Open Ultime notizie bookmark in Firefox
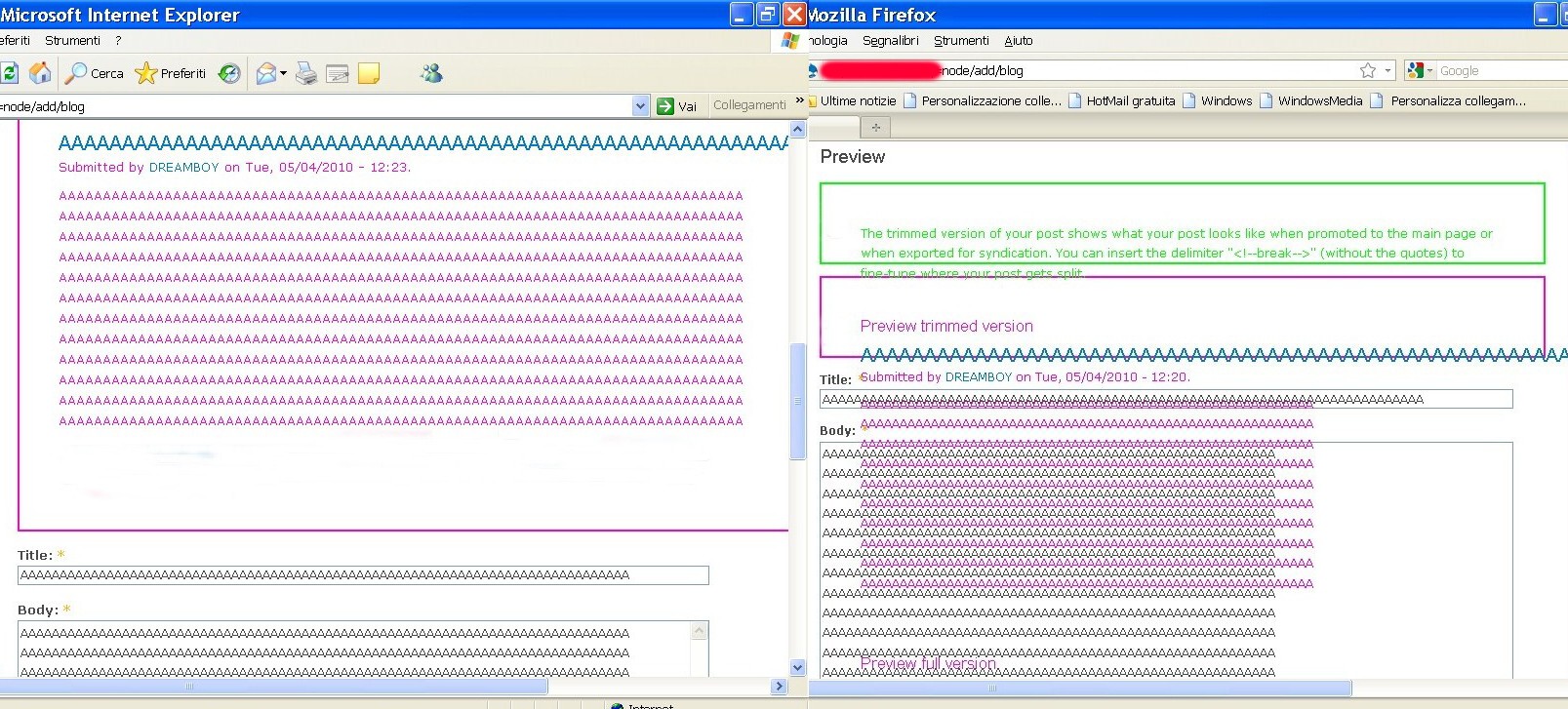The width and height of the screenshot is (1568, 709). point(852,100)
